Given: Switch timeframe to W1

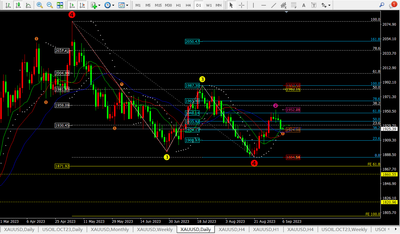Looking at the screenshot, I should point(209,5).
